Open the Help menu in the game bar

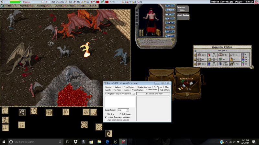83,6
